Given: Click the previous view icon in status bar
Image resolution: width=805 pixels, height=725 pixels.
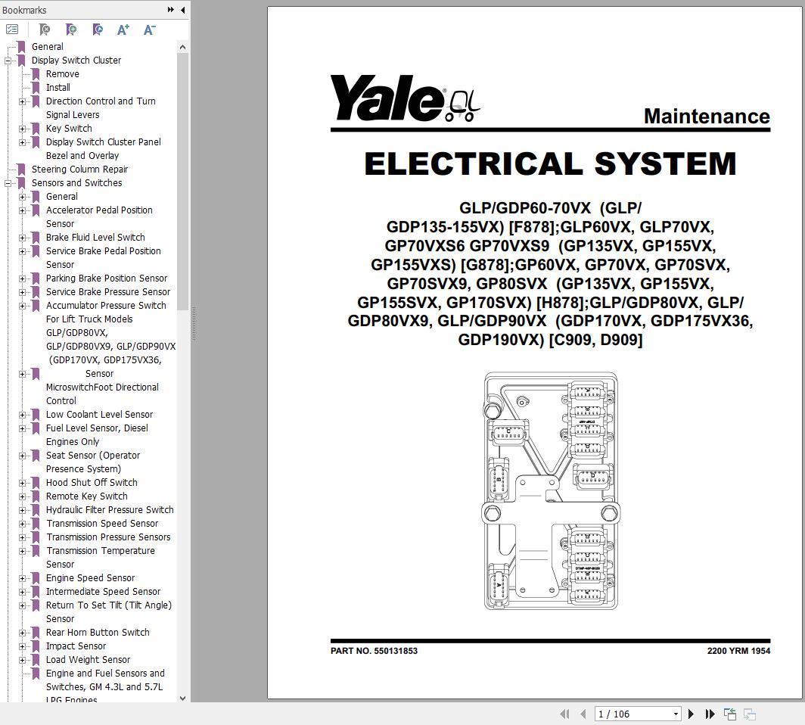Looking at the screenshot, I should click(x=730, y=714).
